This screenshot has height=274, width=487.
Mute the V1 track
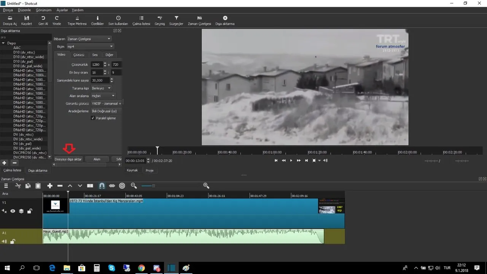(5, 211)
